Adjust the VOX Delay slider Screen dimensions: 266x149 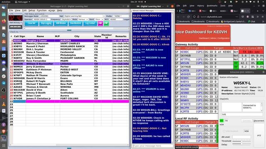241,144
